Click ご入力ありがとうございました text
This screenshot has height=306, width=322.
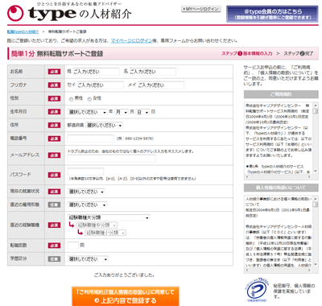[124, 275]
